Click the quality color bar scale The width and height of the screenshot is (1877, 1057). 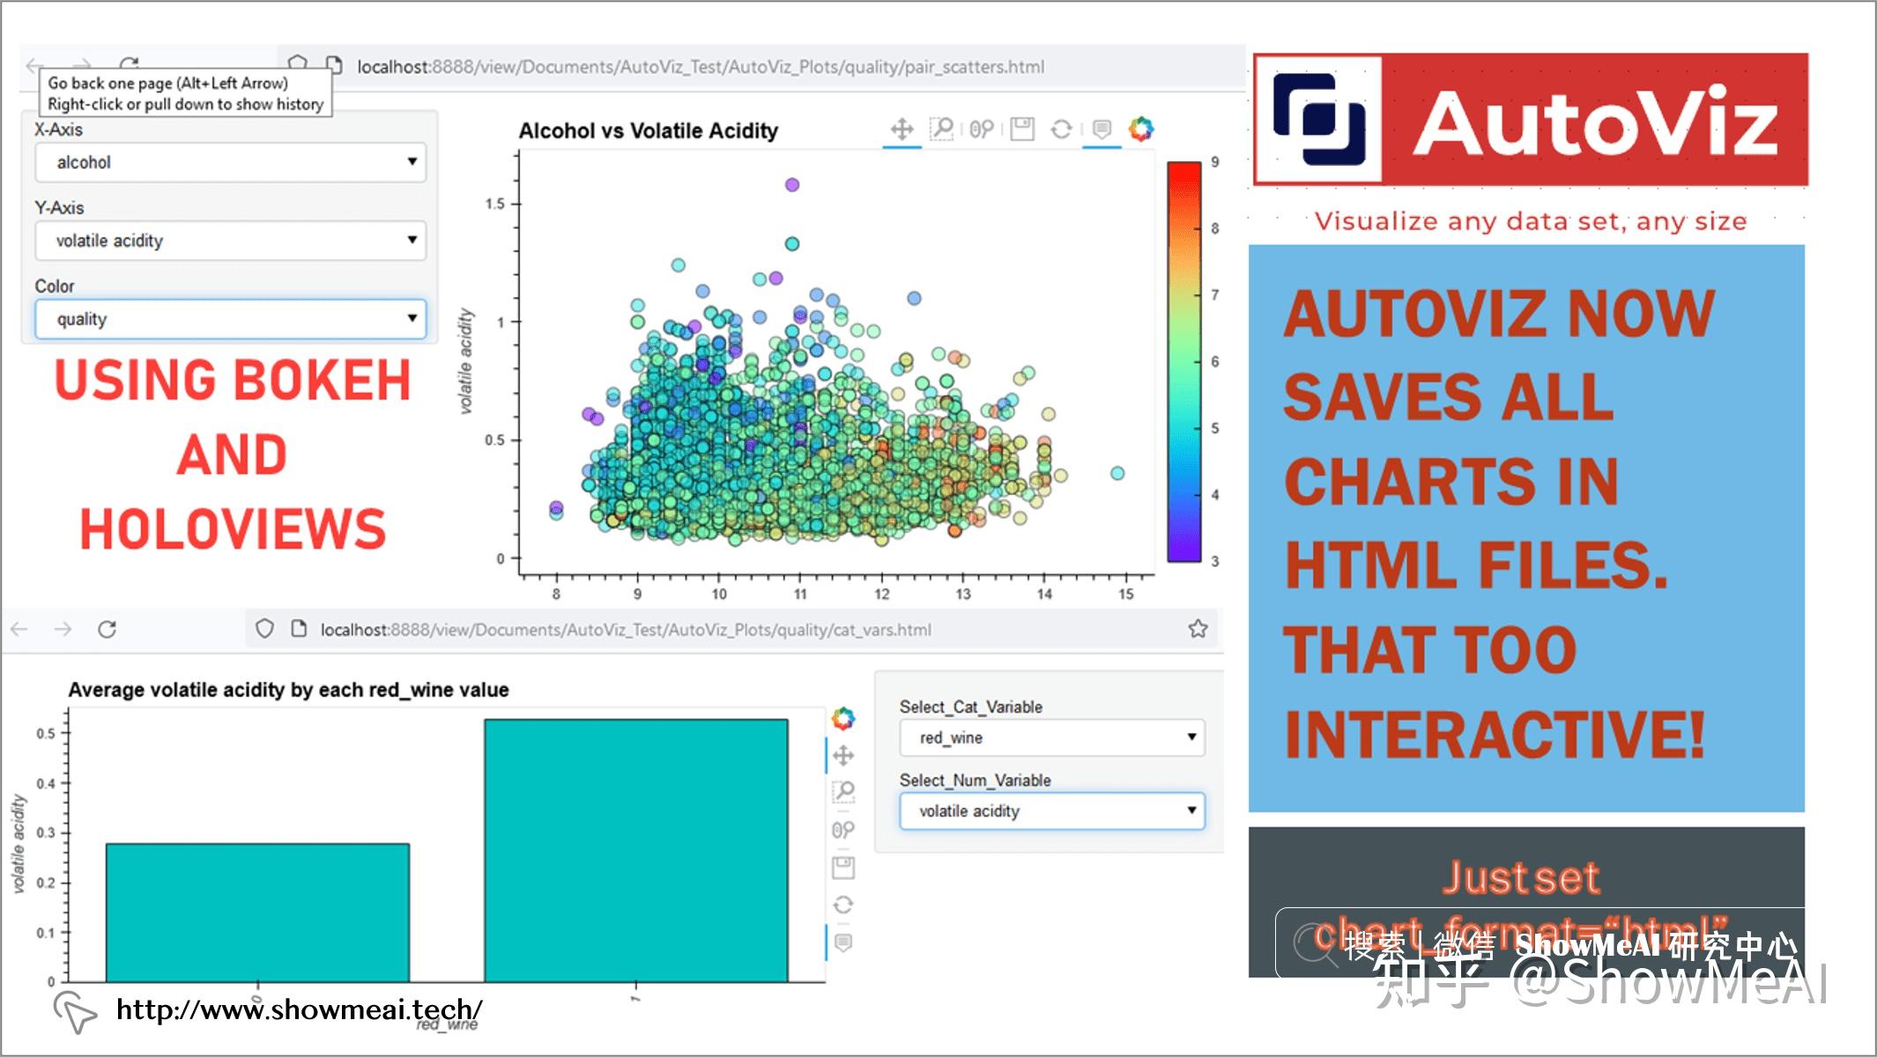tap(1183, 361)
